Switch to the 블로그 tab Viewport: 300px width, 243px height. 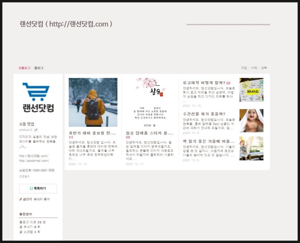pyautogui.click(x=39, y=68)
